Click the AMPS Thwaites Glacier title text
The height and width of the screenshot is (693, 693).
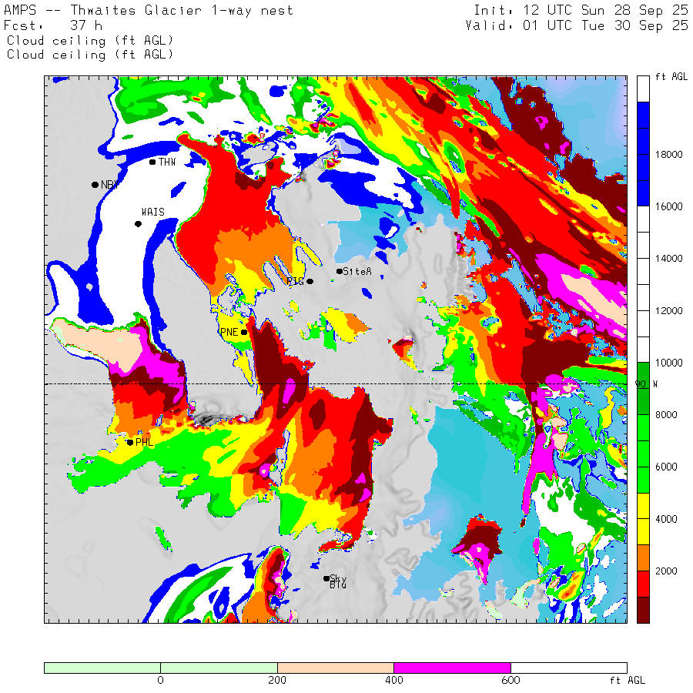[x=149, y=11]
